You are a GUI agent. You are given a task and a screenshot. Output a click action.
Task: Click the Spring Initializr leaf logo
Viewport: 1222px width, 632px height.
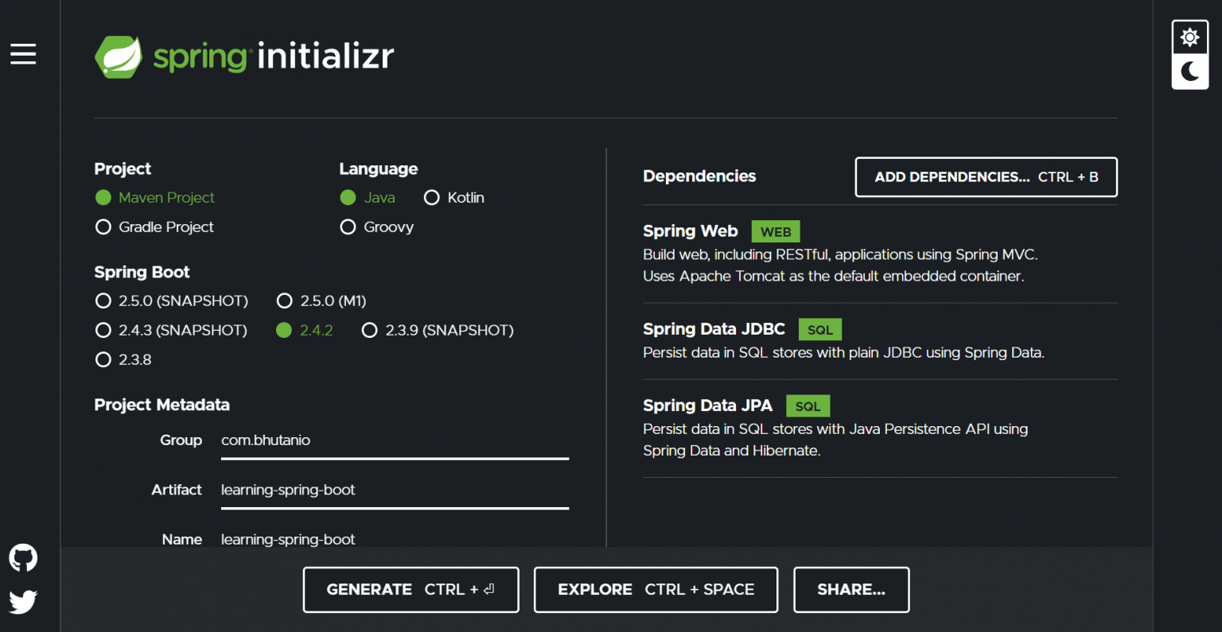pos(118,56)
